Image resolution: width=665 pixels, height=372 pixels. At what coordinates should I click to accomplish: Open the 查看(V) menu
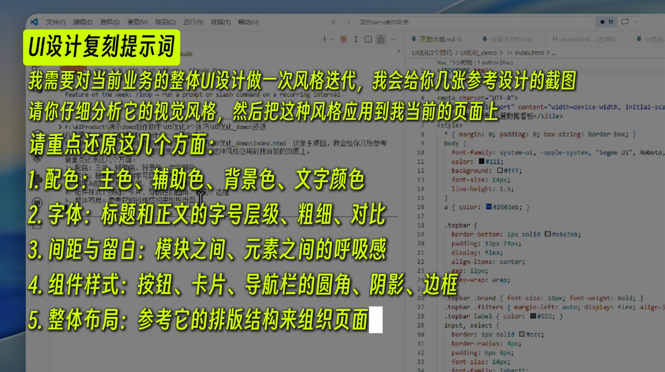[x=137, y=22]
